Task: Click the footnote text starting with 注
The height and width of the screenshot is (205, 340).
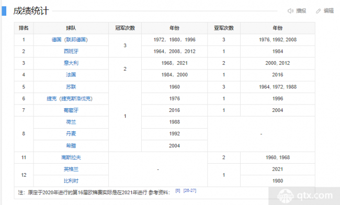Action: (x=94, y=192)
